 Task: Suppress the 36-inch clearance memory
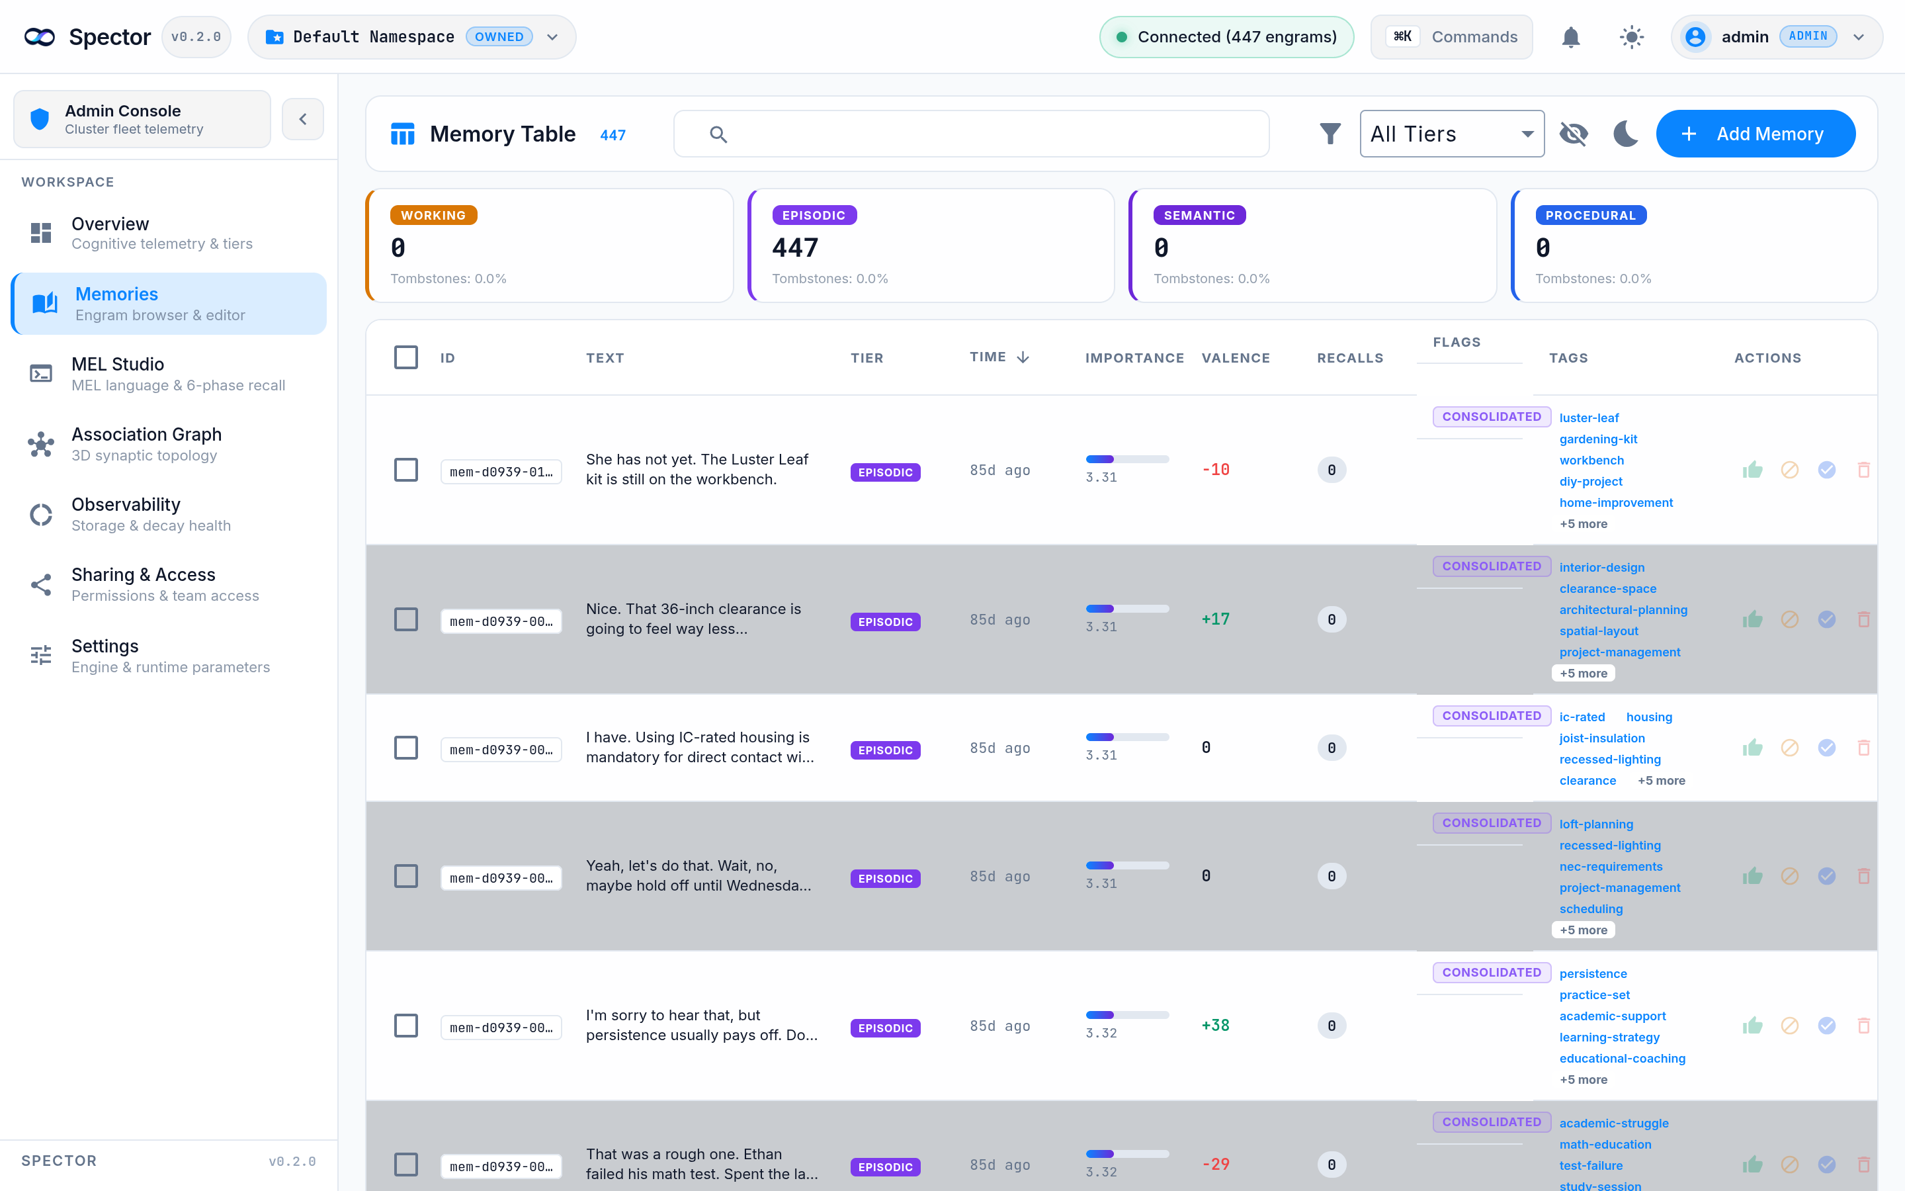(1789, 620)
